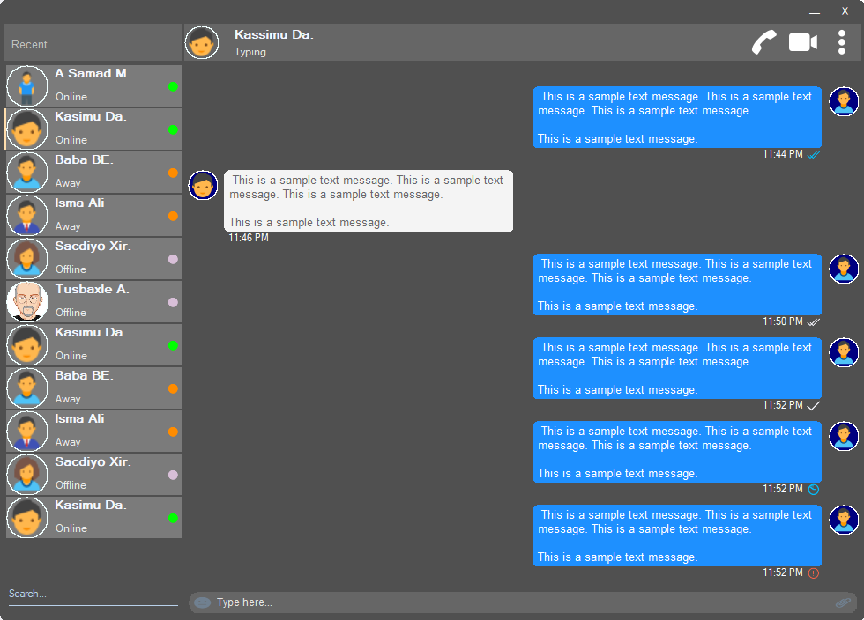The image size is (864, 620).
Task: Click the Kassimu Da. name in chat header
Action: click(x=274, y=34)
